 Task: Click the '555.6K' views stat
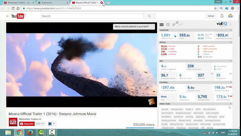click(185, 35)
